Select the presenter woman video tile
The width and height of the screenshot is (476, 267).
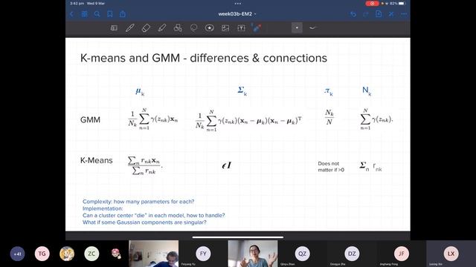tap(253, 254)
